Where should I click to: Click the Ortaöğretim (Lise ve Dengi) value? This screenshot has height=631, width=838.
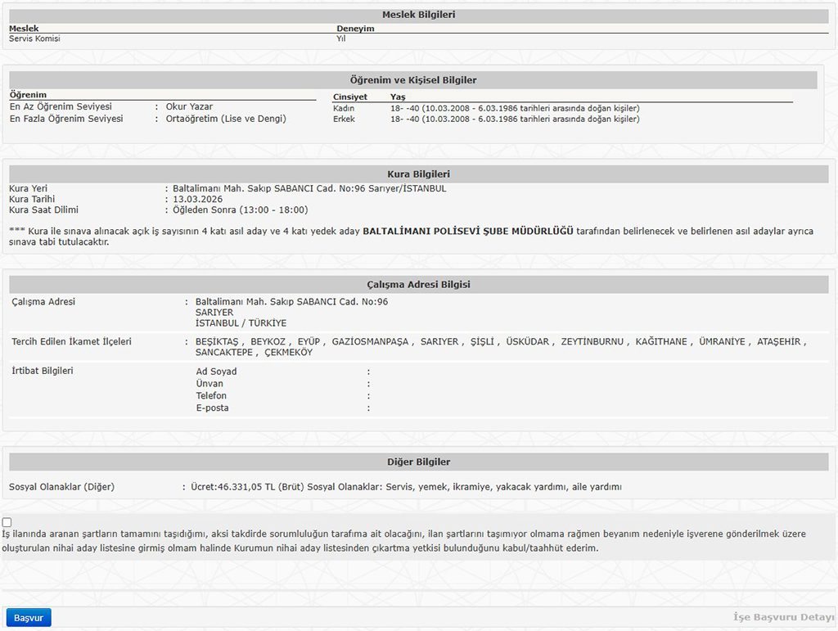tap(226, 119)
